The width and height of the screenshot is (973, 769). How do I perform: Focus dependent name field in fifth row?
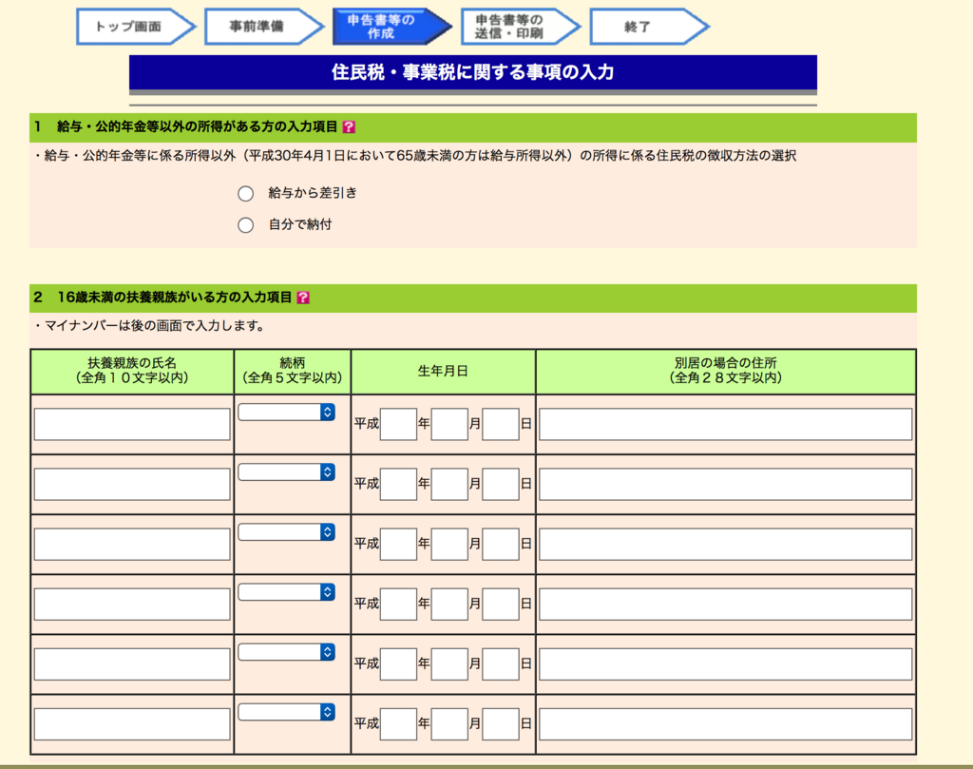click(132, 664)
